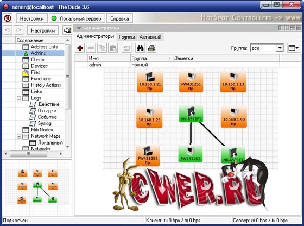
Task: Switch to the Группы tab
Action: [x=126, y=37]
